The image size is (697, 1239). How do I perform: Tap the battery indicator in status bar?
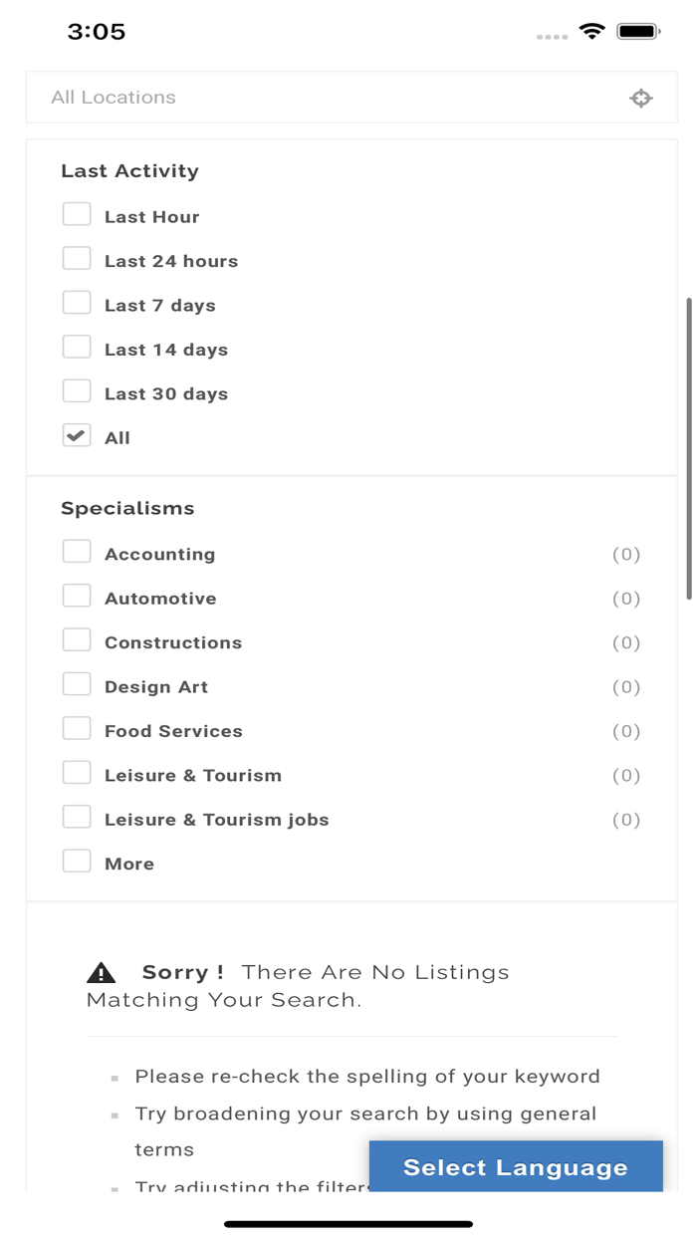point(638,31)
